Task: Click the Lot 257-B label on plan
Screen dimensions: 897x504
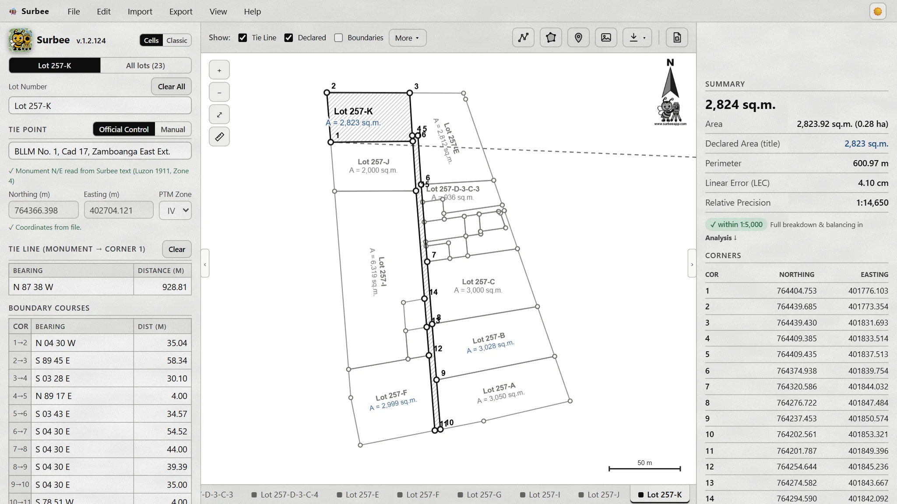Action: [489, 338]
